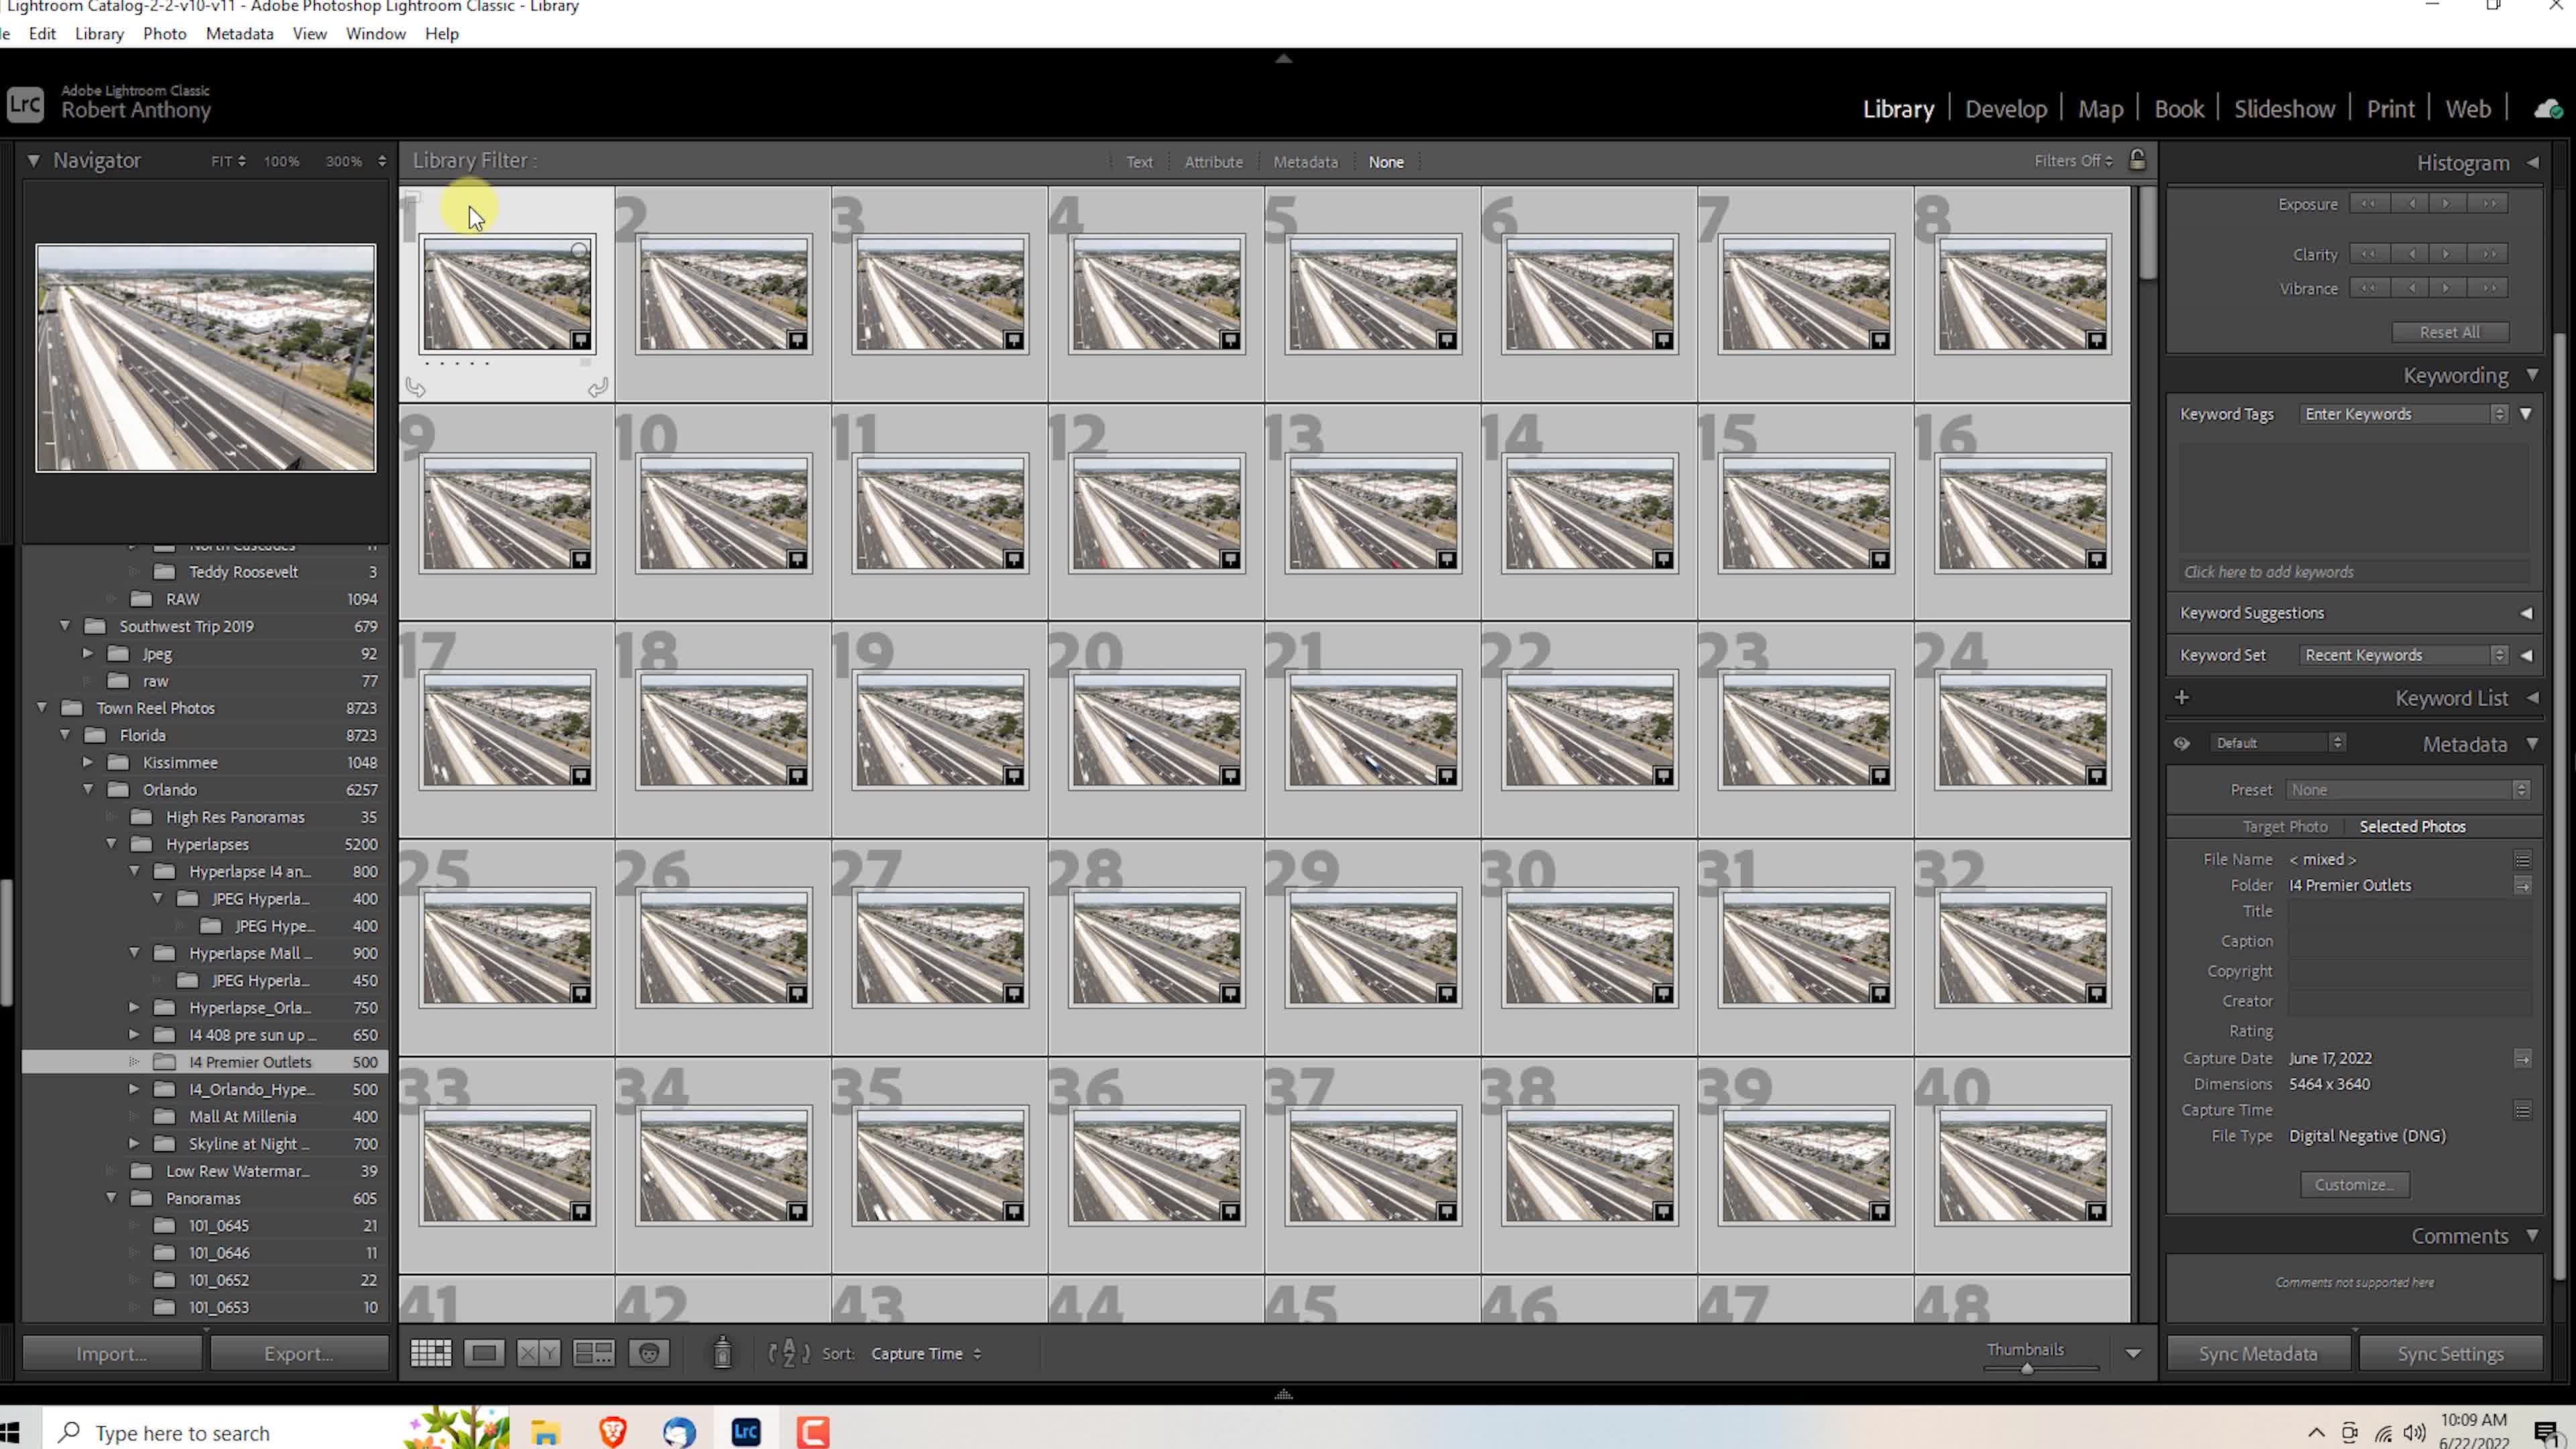Viewport: 2576px width, 1449px height.
Task: Toggle the A-Z sort direction icon
Action: (788, 1353)
